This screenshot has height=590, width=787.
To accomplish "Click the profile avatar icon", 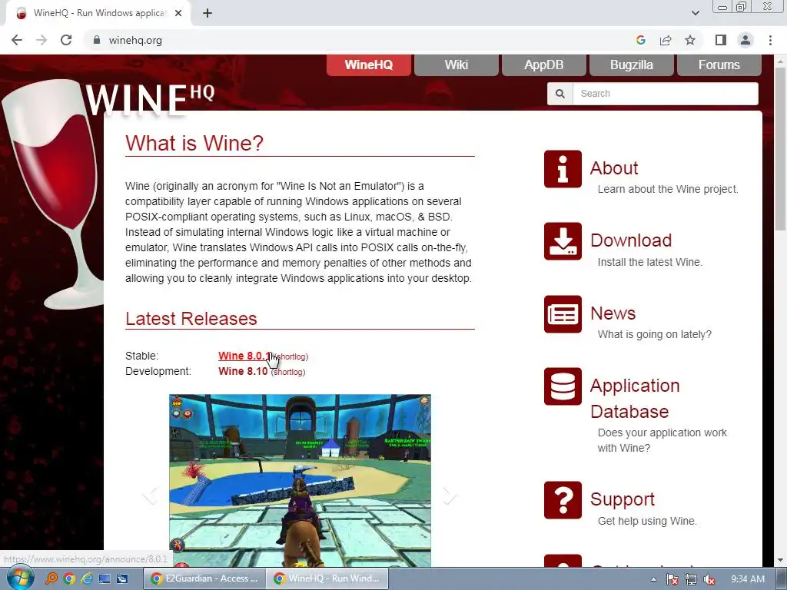I will point(745,40).
